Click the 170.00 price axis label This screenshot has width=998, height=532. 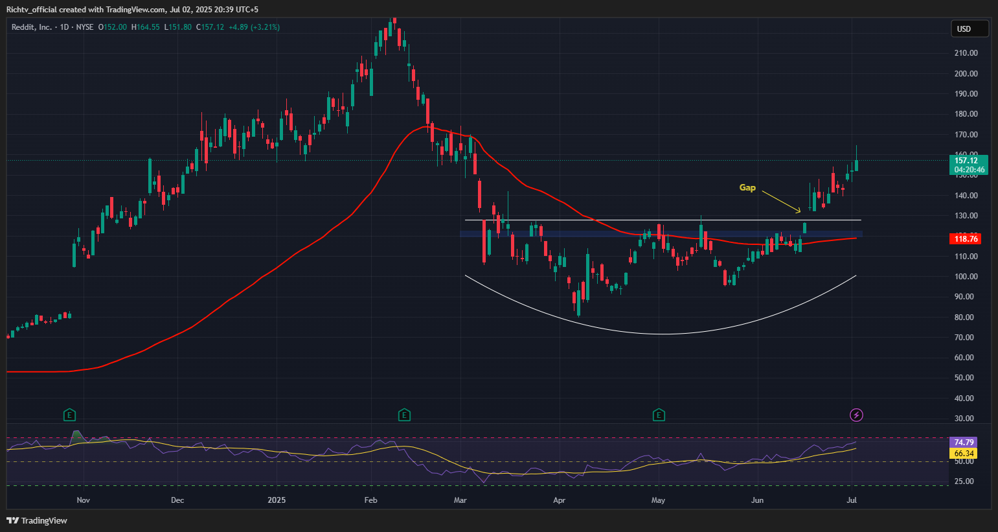tap(966, 135)
